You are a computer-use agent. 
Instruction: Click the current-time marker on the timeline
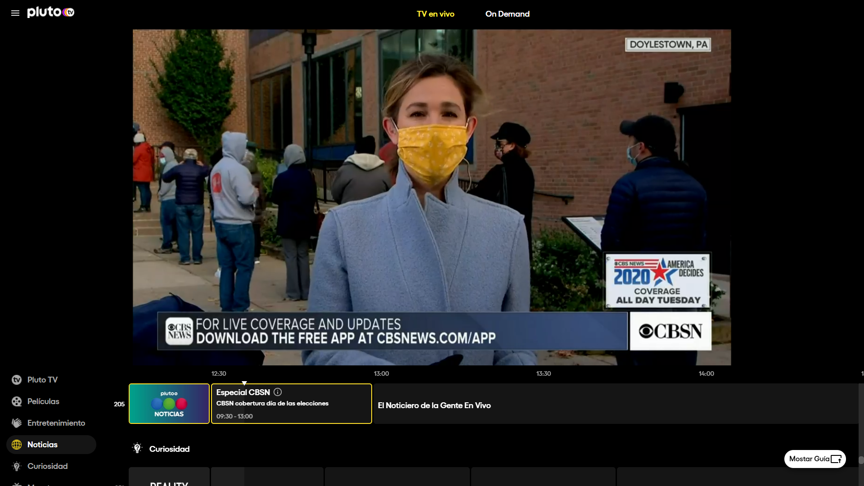(244, 383)
